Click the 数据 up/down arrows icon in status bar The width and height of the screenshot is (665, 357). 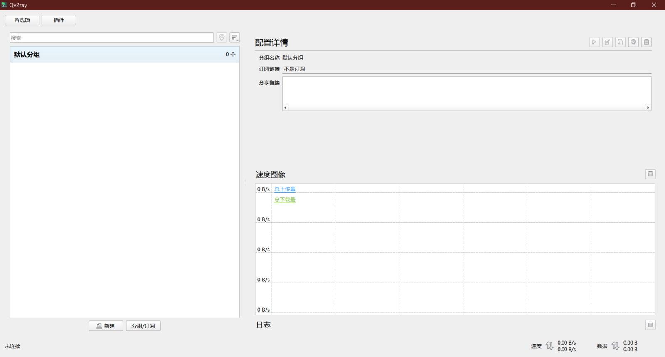[x=616, y=346]
